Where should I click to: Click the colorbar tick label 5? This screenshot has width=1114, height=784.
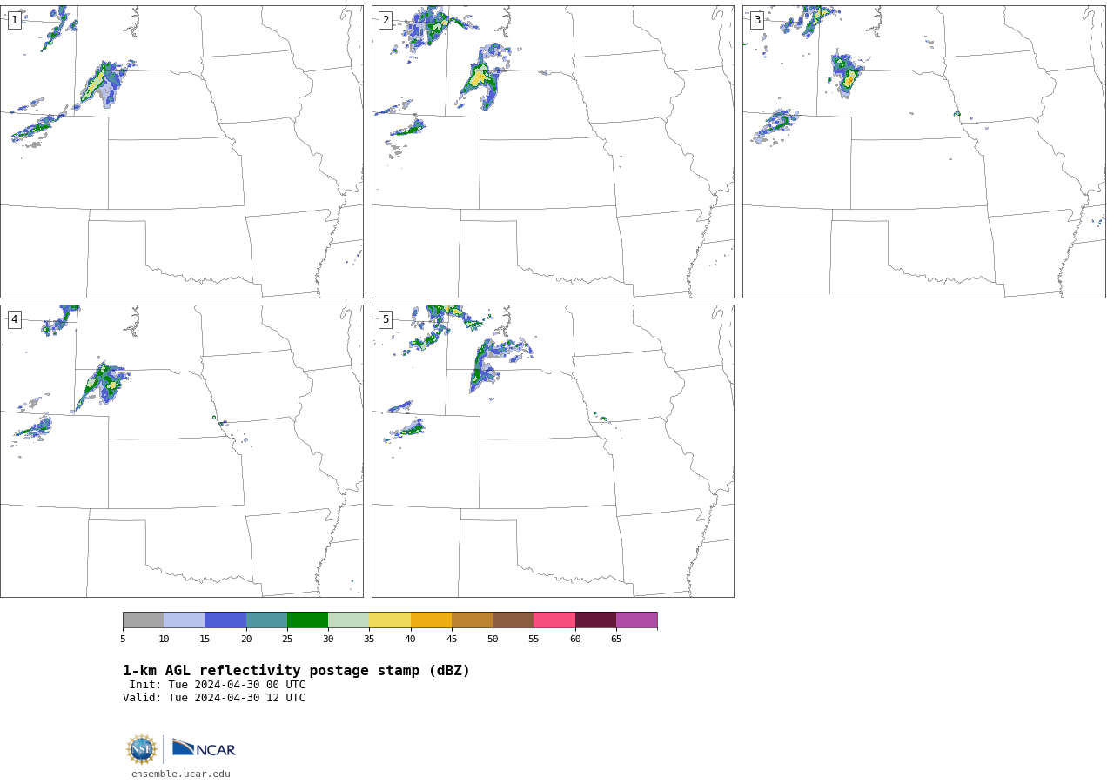pyautogui.click(x=123, y=639)
